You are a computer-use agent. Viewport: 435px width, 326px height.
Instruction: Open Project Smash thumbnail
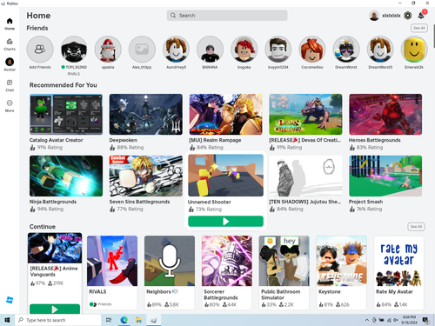(x=385, y=176)
